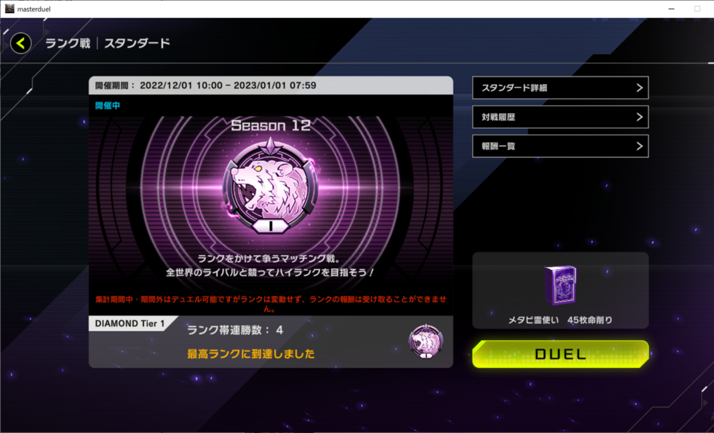The height and width of the screenshot is (433, 714).
Task: Expand chevron on 報酬一覧 row
Action: coord(639,146)
